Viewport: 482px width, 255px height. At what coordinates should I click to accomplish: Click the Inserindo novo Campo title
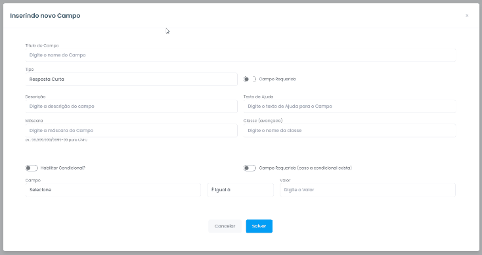pos(45,16)
